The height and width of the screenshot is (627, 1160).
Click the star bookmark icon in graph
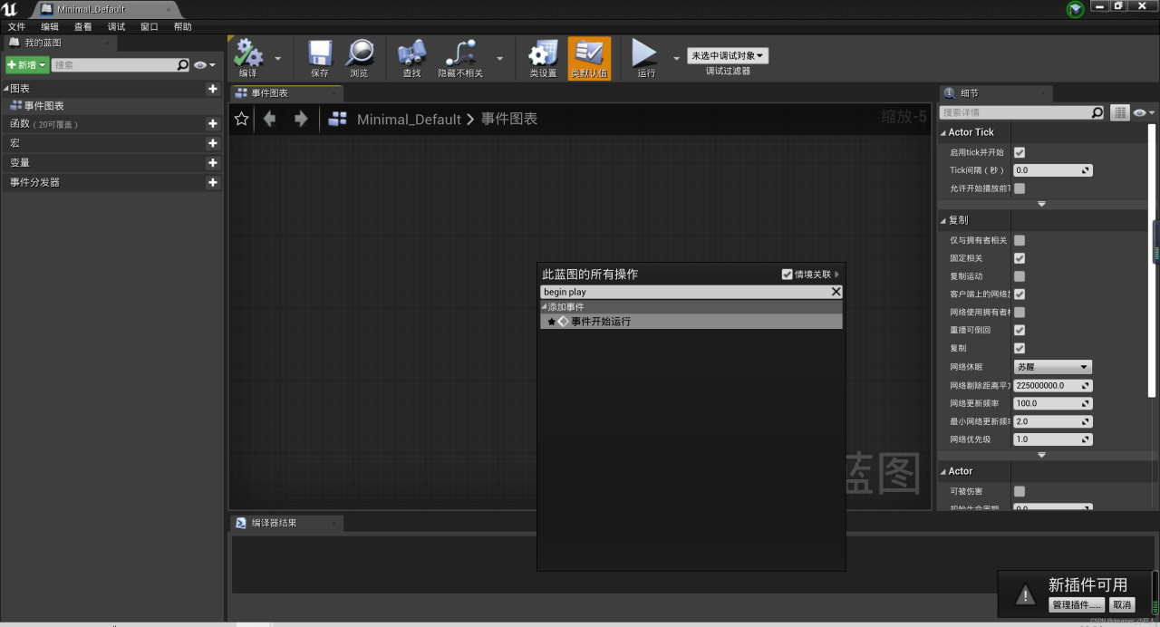pos(241,119)
